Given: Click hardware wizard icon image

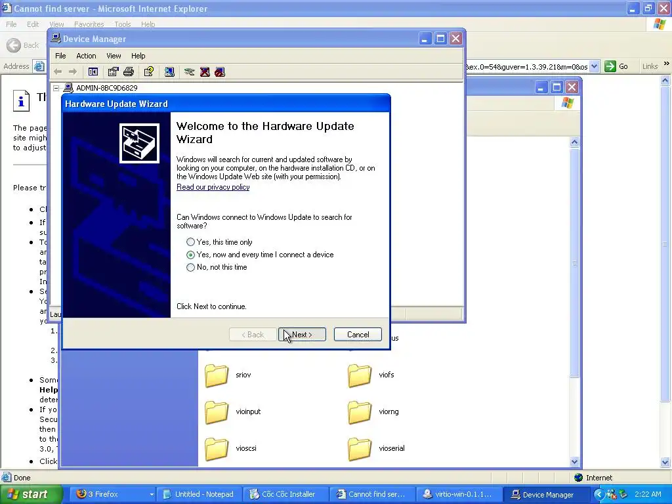Looking at the screenshot, I should [139, 143].
